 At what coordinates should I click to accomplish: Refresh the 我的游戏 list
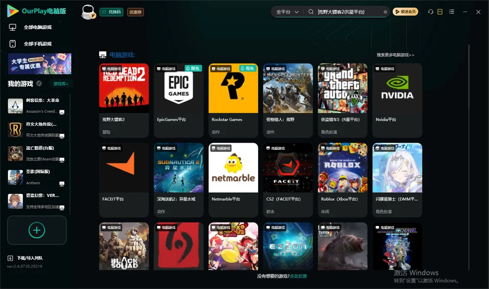pos(39,83)
